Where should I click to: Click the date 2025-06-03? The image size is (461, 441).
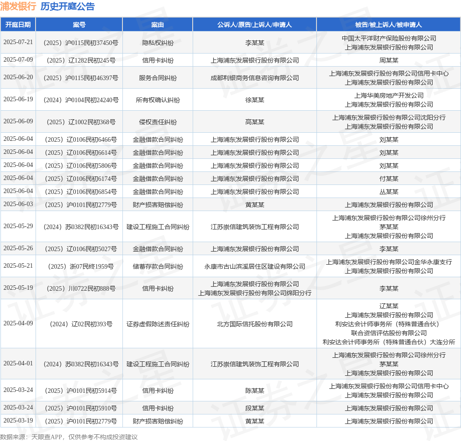(18, 204)
